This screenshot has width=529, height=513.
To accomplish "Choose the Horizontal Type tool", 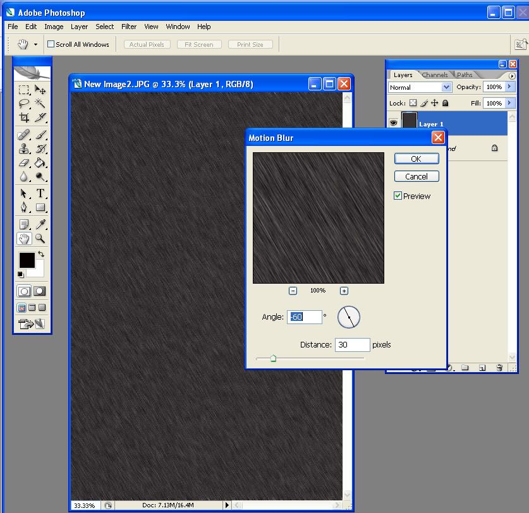I will pos(40,193).
